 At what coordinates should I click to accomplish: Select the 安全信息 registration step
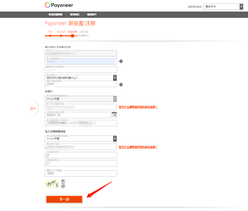coord(72,32)
